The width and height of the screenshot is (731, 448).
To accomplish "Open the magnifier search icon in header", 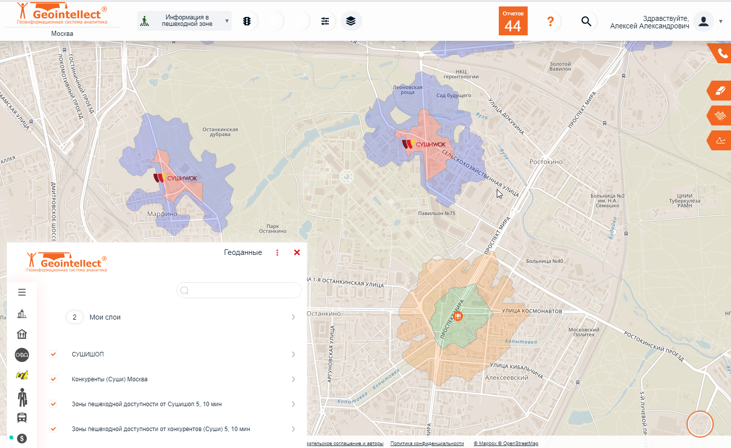I will [586, 21].
